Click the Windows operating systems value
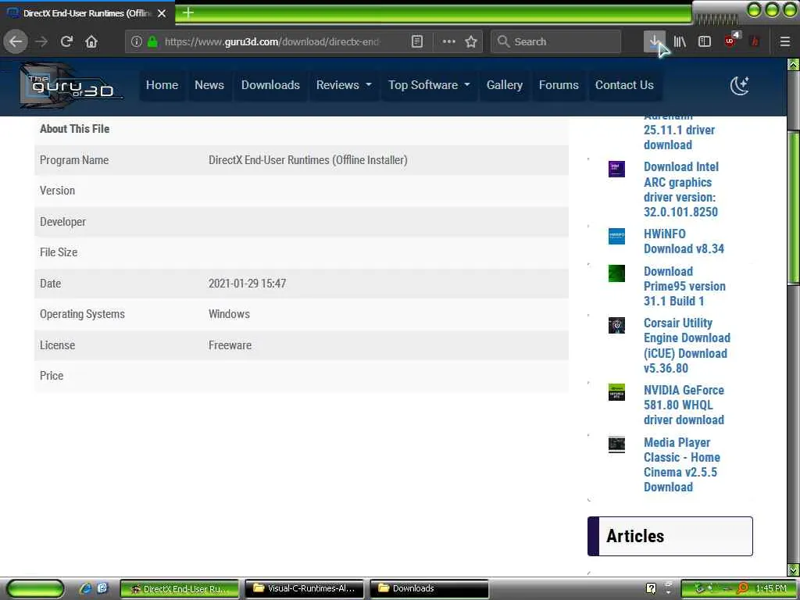Screen dimensions: 800x600 (x=229, y=314)
